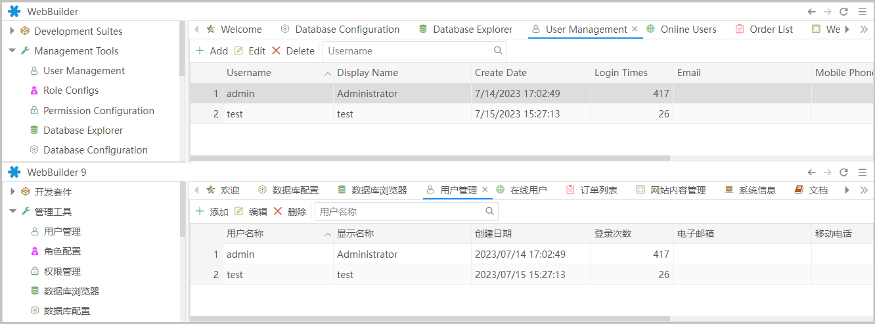
Task: Sort by the Username column header
Action: 249,73
